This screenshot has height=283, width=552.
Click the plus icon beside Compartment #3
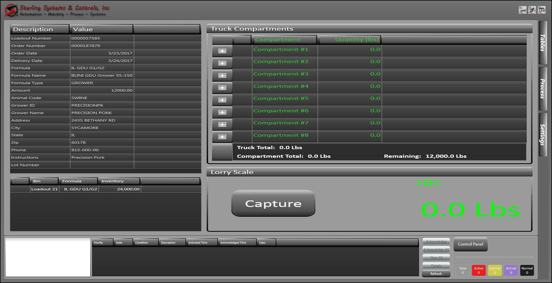pos(222,75)
